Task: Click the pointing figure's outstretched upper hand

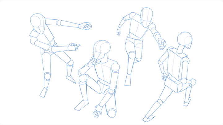Action: coord(85,26)
